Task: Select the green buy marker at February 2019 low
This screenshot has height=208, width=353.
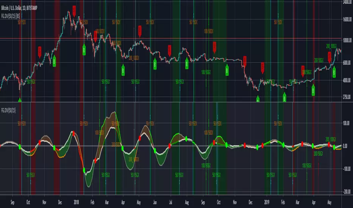Action: point(284,97)
